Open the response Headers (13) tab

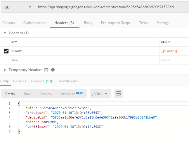click(41, 81)
